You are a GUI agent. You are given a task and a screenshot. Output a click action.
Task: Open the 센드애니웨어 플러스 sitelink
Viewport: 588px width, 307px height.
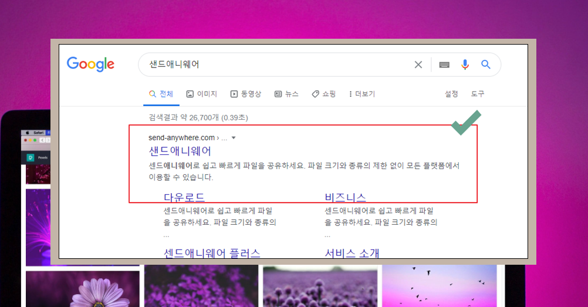[x=212, y=253]
